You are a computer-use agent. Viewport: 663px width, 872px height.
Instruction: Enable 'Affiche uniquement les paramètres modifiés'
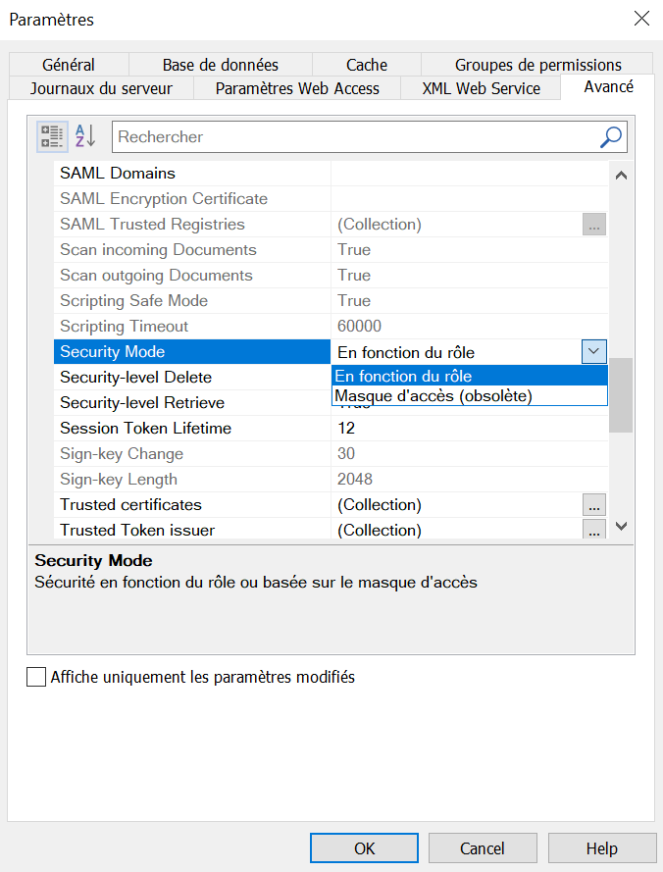coord(35,676)
